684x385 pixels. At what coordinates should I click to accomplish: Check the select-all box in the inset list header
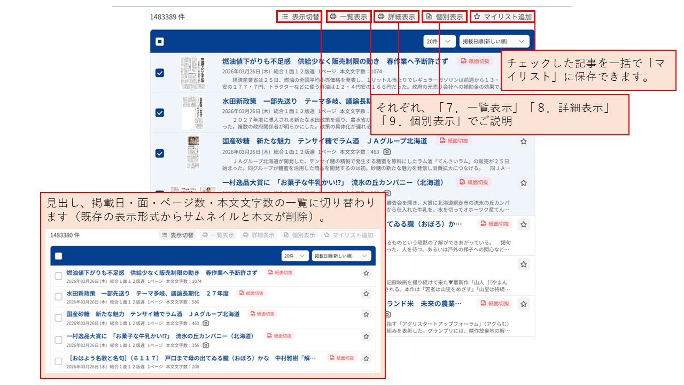pyautogui.click(x=59, y=256)
